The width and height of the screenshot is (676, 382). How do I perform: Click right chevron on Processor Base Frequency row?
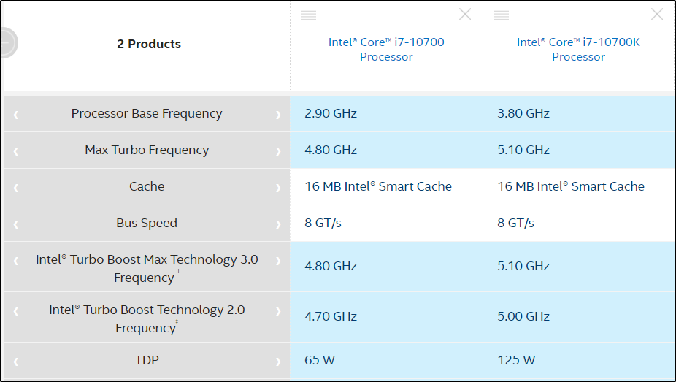(278, 115)
